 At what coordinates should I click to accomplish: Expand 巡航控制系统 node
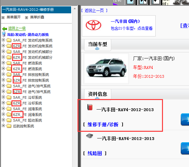tap(3, 125)
